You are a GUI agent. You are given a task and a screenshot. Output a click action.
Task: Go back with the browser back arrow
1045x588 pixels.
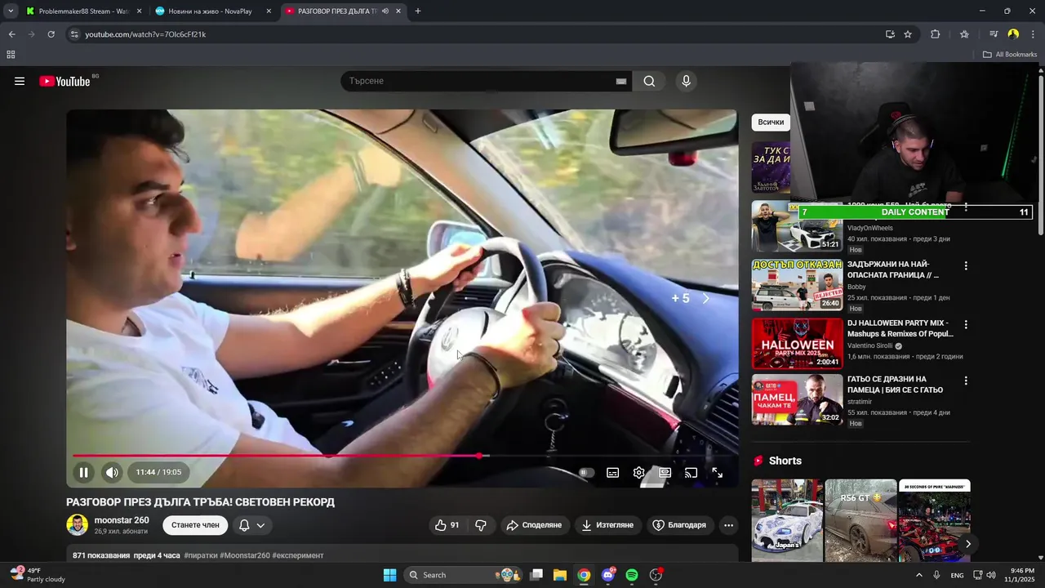[x=11, y=34]
